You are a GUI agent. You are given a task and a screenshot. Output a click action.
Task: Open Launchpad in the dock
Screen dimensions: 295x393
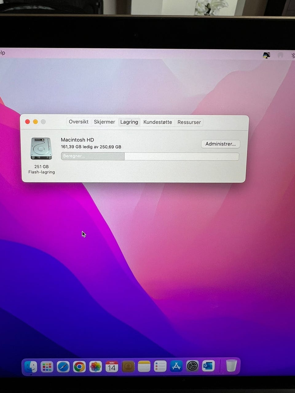click(47, 367)
